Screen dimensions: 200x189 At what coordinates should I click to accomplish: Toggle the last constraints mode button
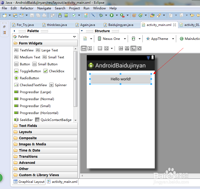[x=139, y=48]
